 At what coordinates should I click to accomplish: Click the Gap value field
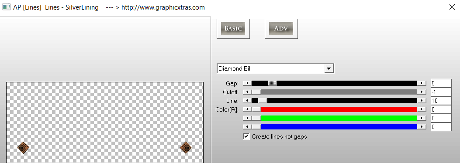point(441,83)
